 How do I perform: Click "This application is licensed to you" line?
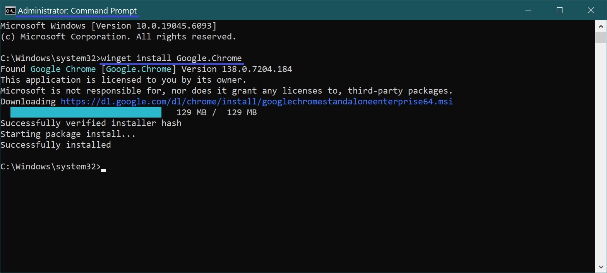coord(123,80)
